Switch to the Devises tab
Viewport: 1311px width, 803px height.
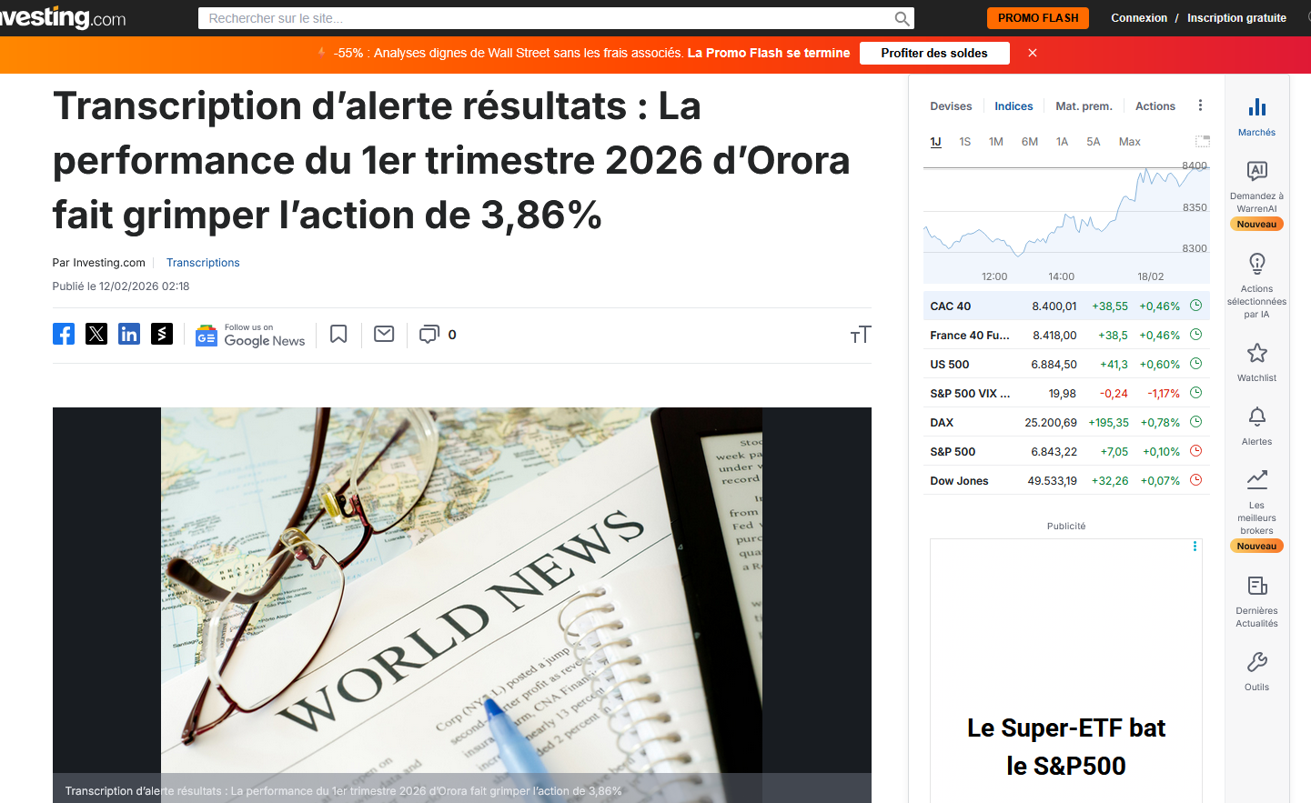coord(951,106)
